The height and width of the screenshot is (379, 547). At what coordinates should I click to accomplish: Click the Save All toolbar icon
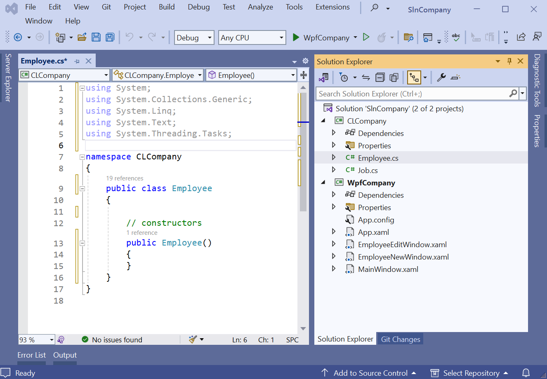[110, 37]
